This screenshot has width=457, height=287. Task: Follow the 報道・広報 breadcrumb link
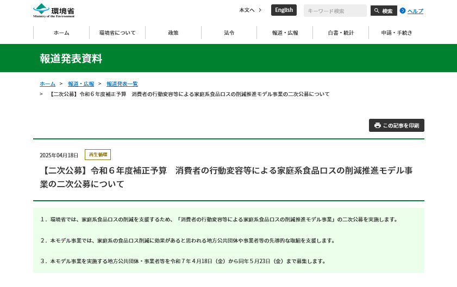click(x=81, y=84)
